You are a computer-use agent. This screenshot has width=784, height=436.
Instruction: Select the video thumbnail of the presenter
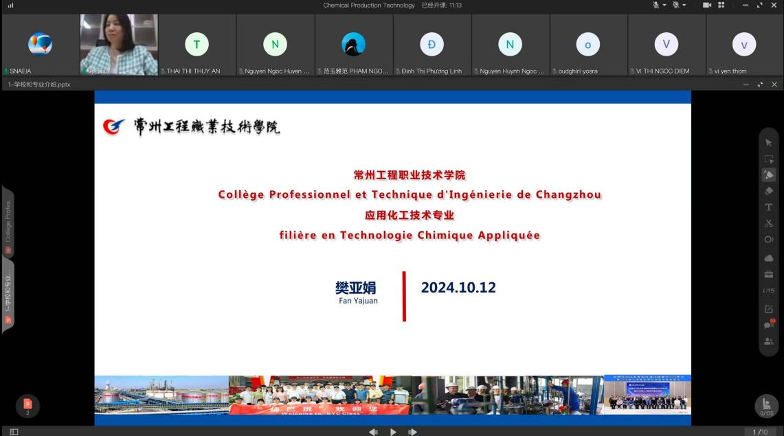[119, 45]
